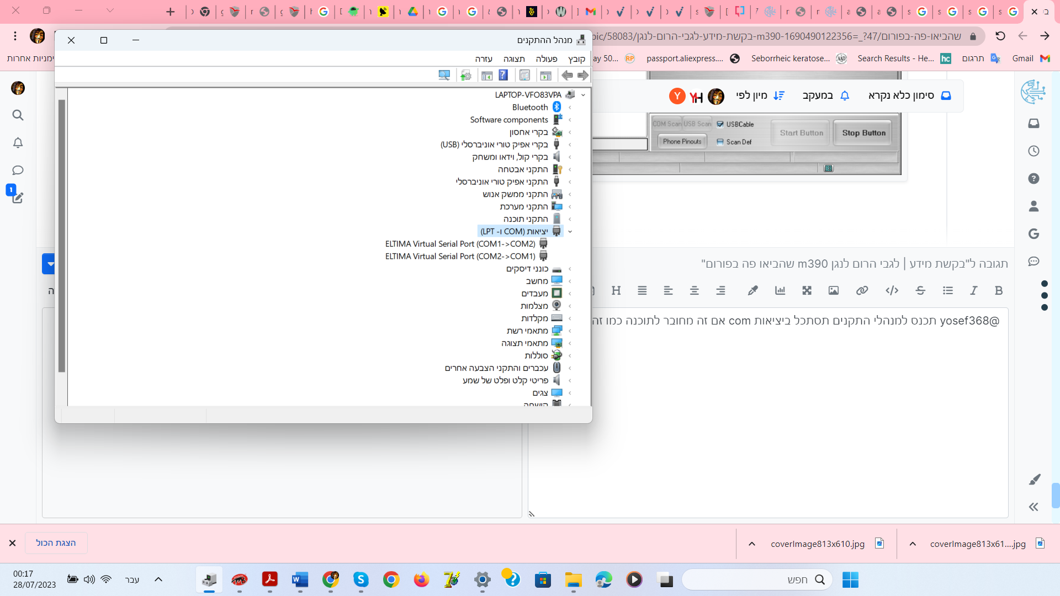Image resolution: width=1060 pixels, height=596 pixels.
Task: Click in the Windows taskbar search box
Action: coord(756,579)
